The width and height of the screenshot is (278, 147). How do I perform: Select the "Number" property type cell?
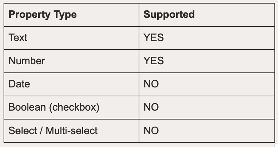point(71,61)
